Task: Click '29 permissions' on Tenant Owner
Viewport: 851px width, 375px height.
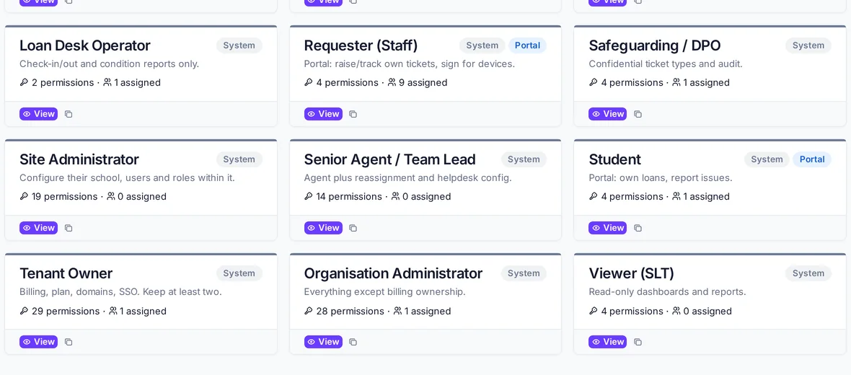Action: 66,311
